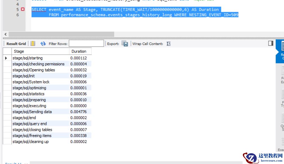This screenshot has width=284, height=164.
Task: Select the 'stage/sql/executing' cell
Action: pos(40,106)
